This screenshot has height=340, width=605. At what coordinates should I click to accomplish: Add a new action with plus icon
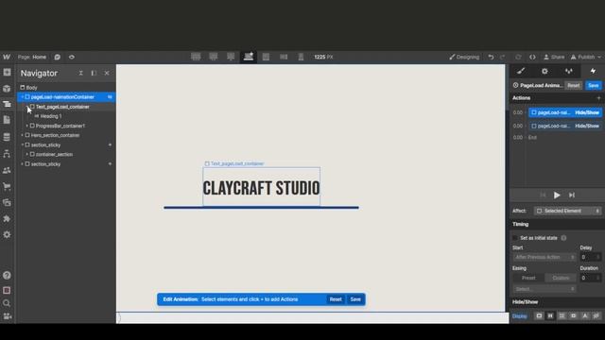coord(598,98)
